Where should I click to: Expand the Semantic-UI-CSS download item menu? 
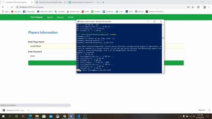(28, 110)
